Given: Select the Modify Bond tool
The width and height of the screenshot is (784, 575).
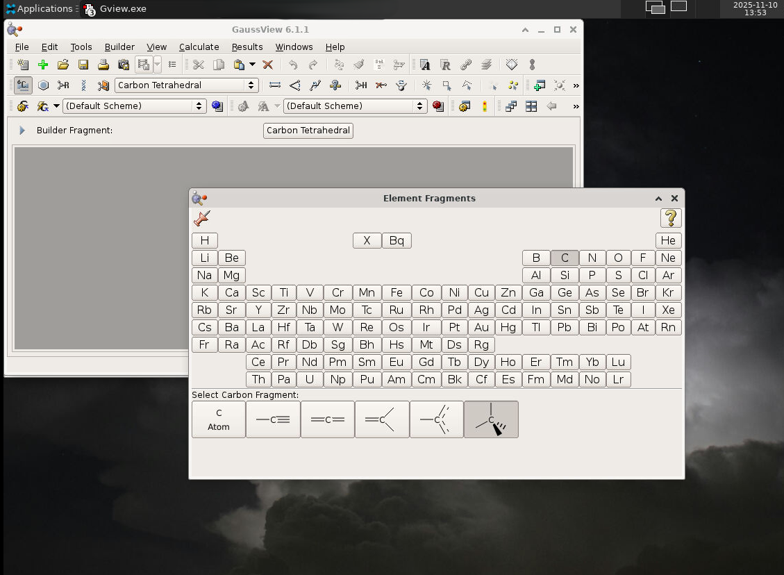Looking at the screenshot, I should (275, 85).
